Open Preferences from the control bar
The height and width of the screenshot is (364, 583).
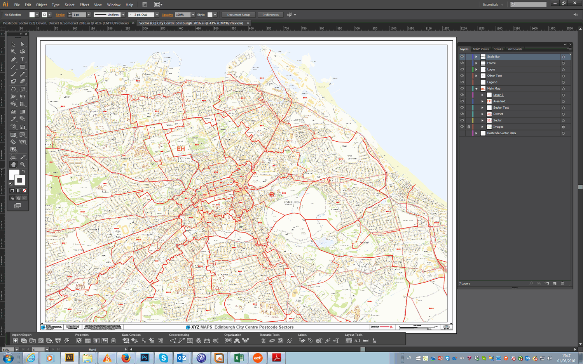pos(270,15)
